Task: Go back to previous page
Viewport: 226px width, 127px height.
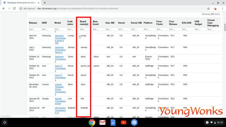Action: [4, 9]
